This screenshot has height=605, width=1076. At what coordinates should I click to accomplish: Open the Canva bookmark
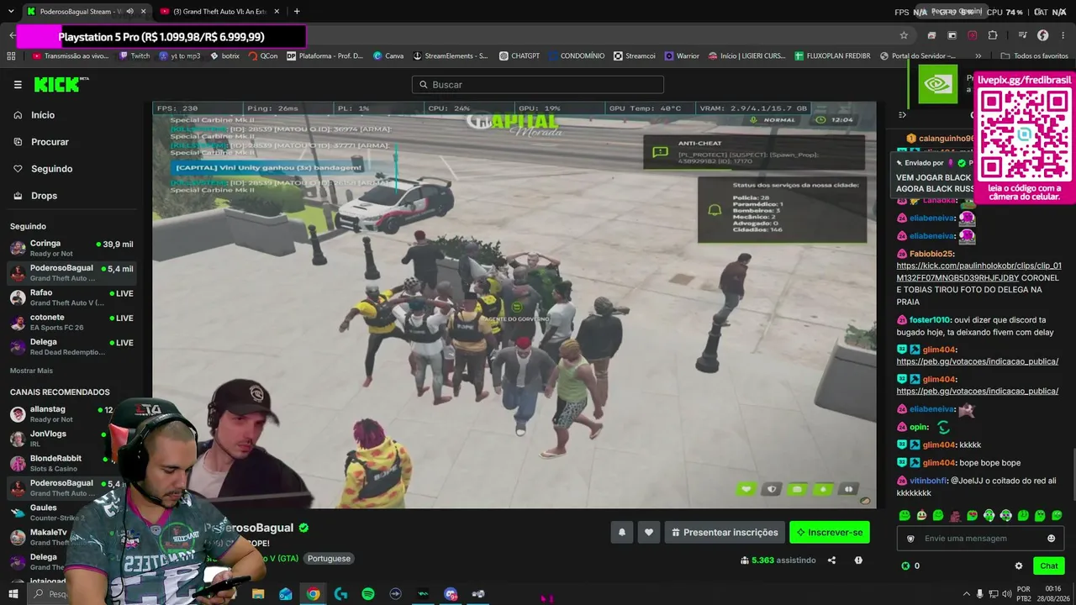pyautogui.click(x=388, y=56)
